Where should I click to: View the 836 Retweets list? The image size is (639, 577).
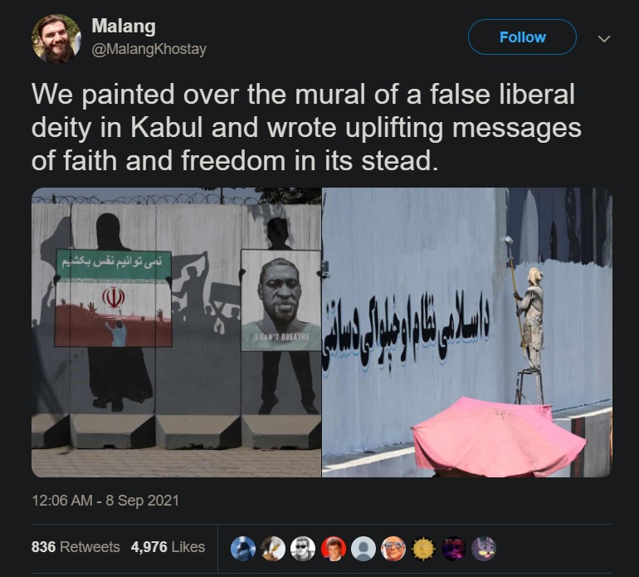[76, 547]
